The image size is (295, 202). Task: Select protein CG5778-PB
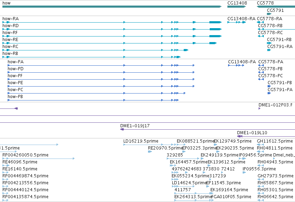click(270, 69)
